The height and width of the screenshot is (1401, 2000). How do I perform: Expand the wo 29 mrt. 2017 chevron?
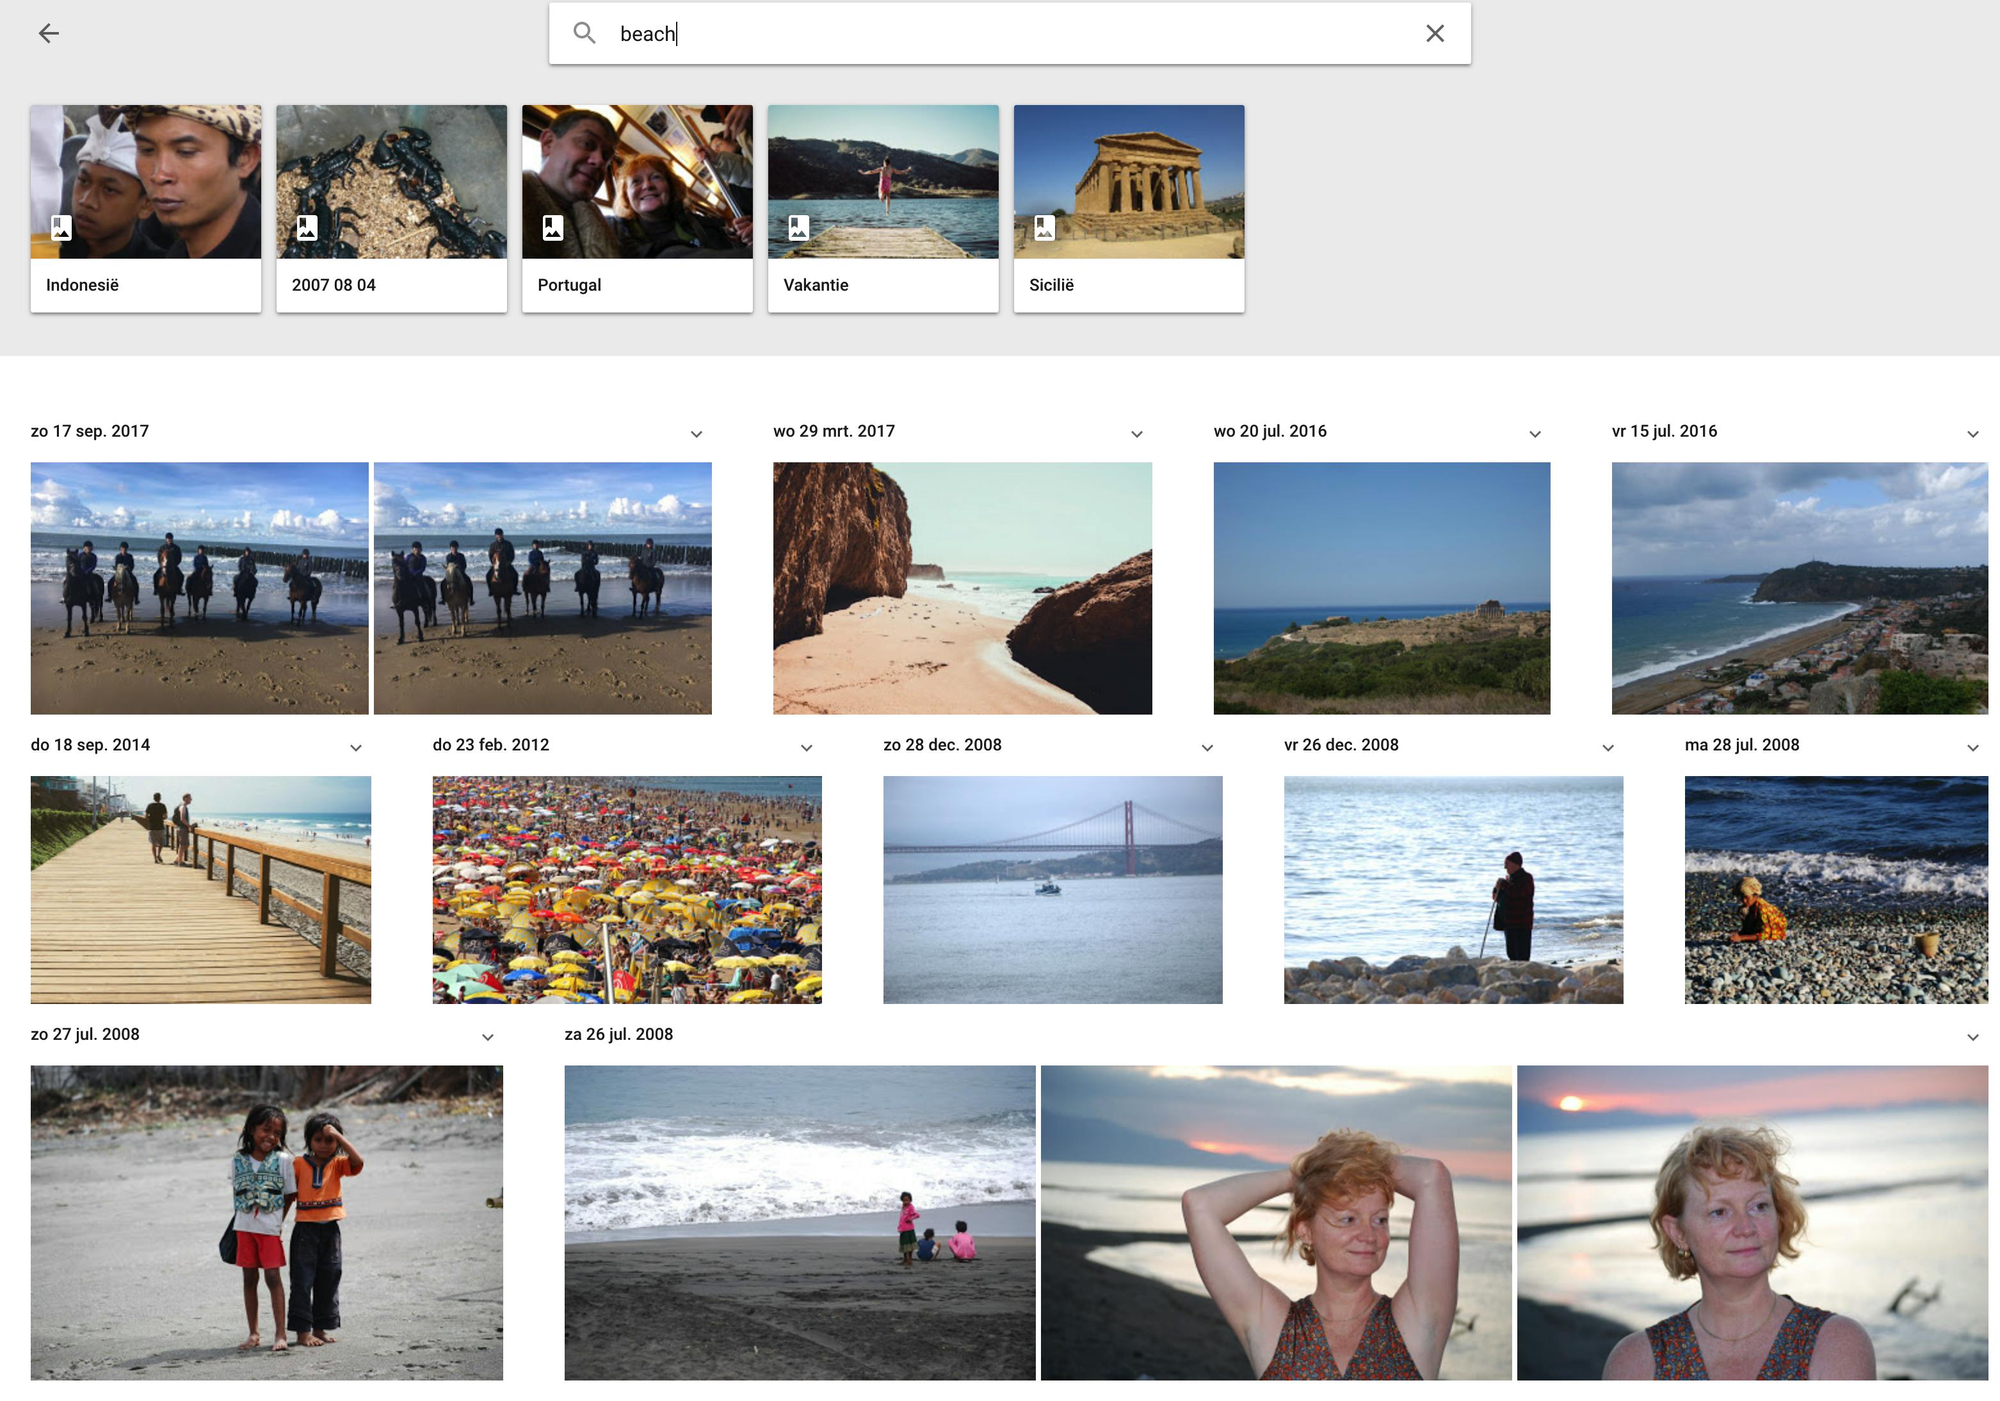click(1137, 434)
